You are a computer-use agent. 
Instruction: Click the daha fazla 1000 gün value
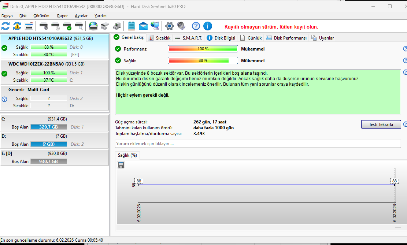(x=213, y=128)
